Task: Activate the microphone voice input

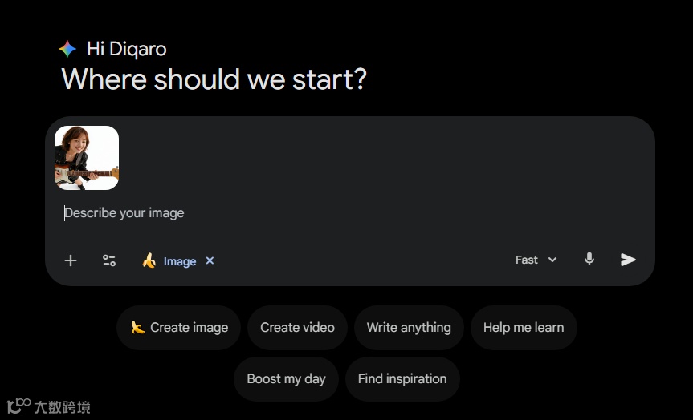Action: pyautogui.click(x=589, y=259)
